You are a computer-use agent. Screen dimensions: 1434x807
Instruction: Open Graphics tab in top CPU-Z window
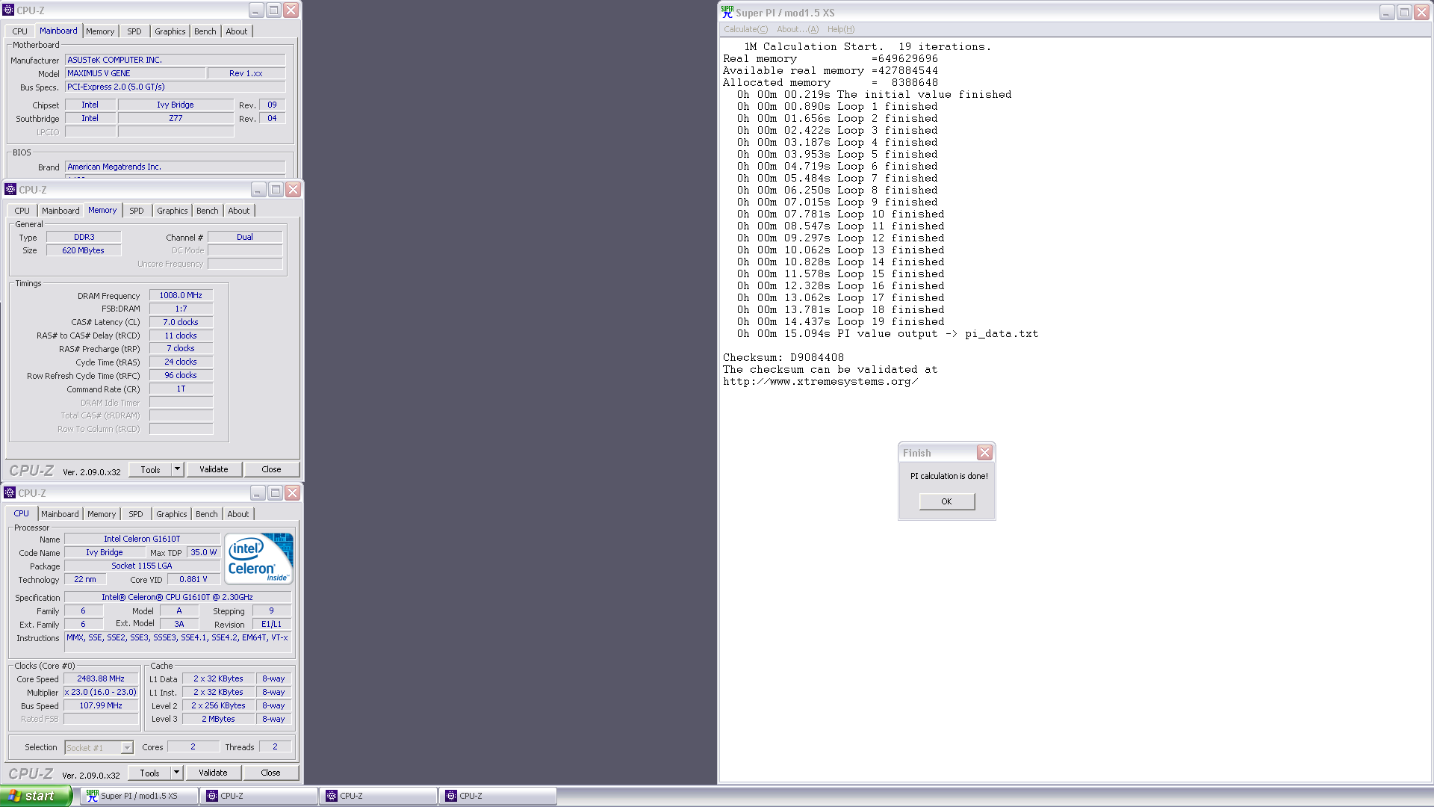(170, 31)
